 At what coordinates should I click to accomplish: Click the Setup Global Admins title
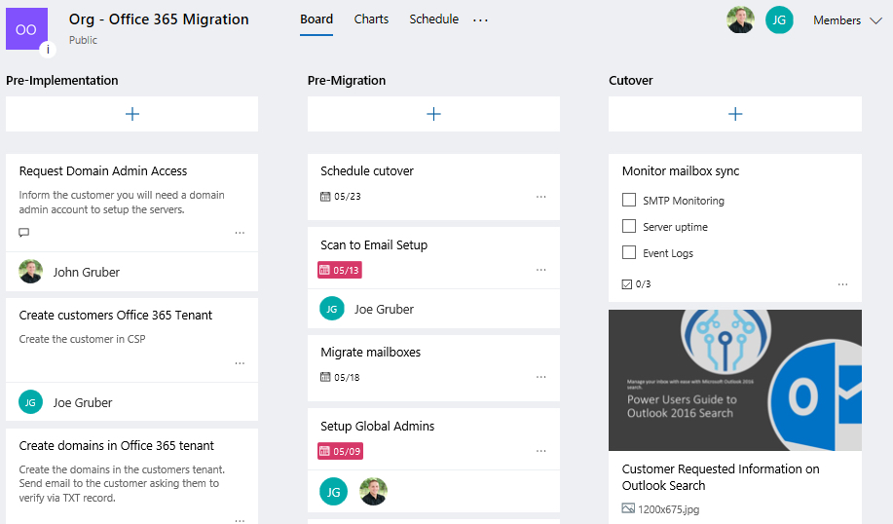click(x=377, y=426)
